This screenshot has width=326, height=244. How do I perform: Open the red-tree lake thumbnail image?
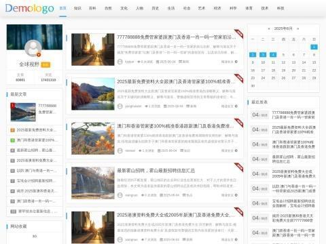(x=93, y=94)
